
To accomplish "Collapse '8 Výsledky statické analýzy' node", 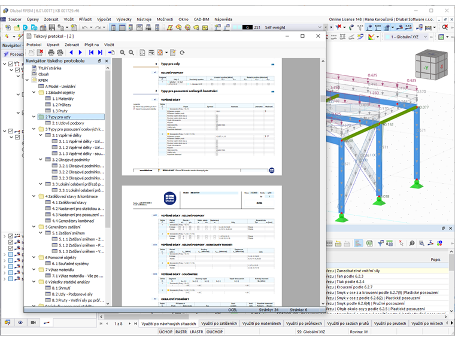I will [x=34, y=282].
